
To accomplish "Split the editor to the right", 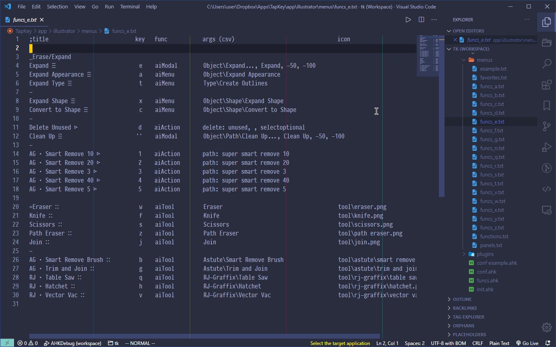I will pos(421,20).
